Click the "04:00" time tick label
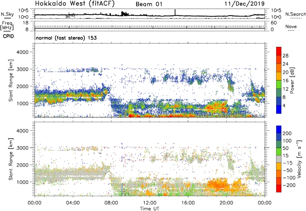Viewport: 306px width, 211px height. point(73,203)
